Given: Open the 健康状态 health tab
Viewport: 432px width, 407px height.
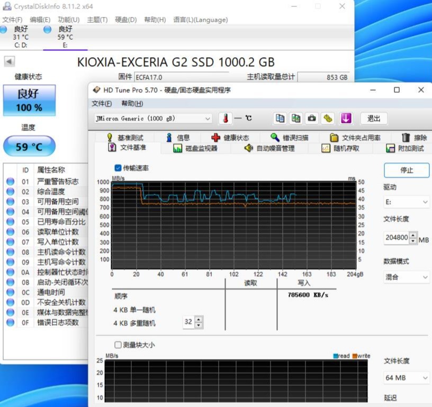Looking at the screenshot, I should tap(230, 138).
